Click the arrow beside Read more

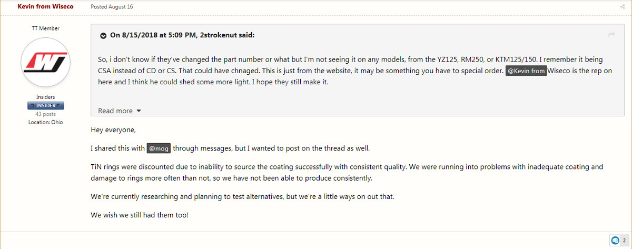139,111
